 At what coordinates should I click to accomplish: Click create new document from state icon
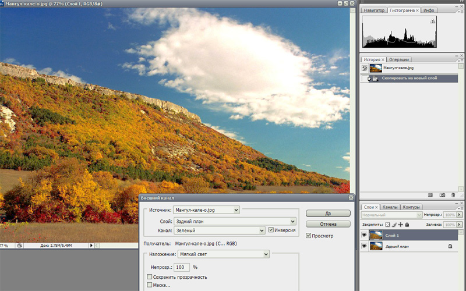(430, 195)
